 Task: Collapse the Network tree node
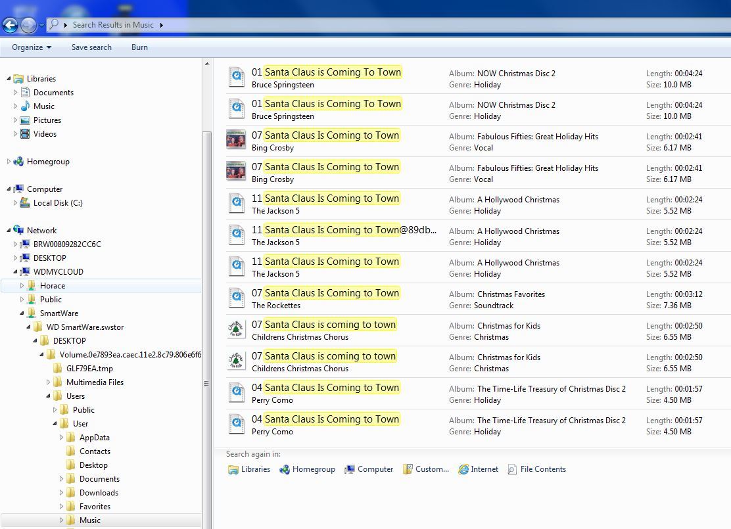(9, 230)
